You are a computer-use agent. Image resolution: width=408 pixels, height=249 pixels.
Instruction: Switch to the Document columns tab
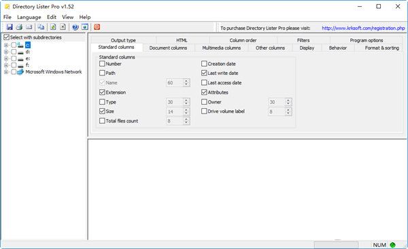(x=169, y=48)
